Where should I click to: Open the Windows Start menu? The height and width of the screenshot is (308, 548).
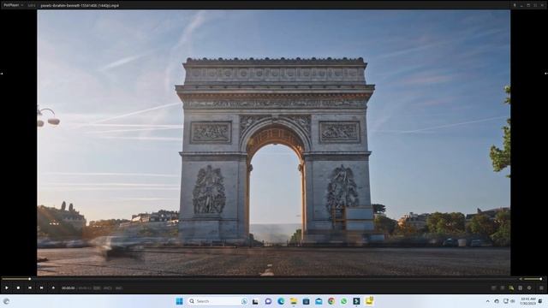tap(179, 301)
